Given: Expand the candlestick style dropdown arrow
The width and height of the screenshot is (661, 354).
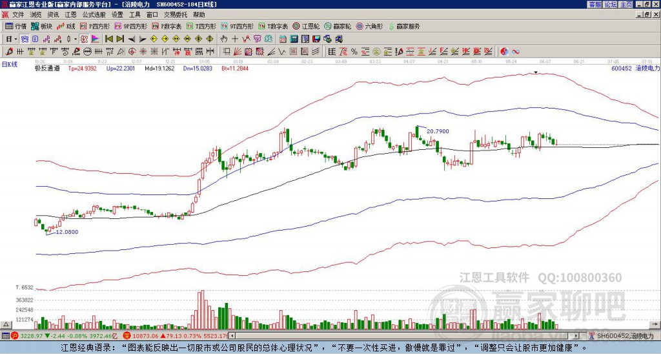Looking at the screenshot, I should coord(76,39).
